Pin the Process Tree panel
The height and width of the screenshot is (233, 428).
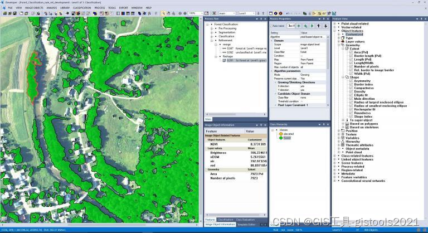261,19
